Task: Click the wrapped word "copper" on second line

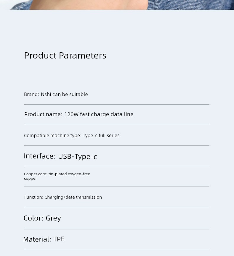Action: tap(31, 179)
